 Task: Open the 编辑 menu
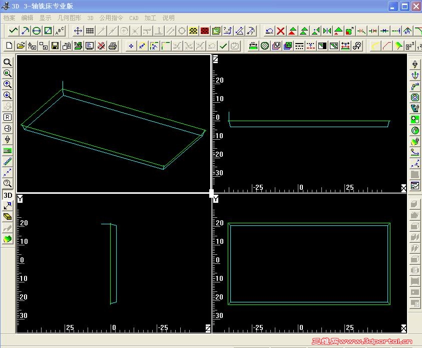[x=27, y=18]
